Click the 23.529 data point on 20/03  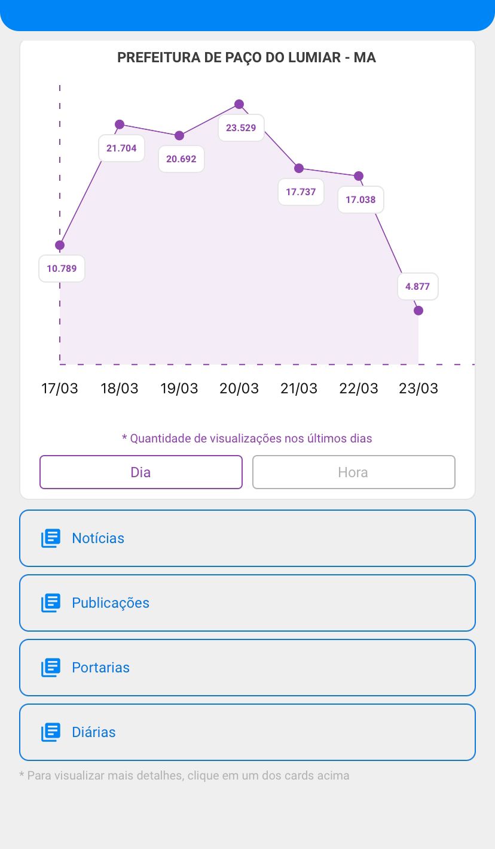(239, 104)
